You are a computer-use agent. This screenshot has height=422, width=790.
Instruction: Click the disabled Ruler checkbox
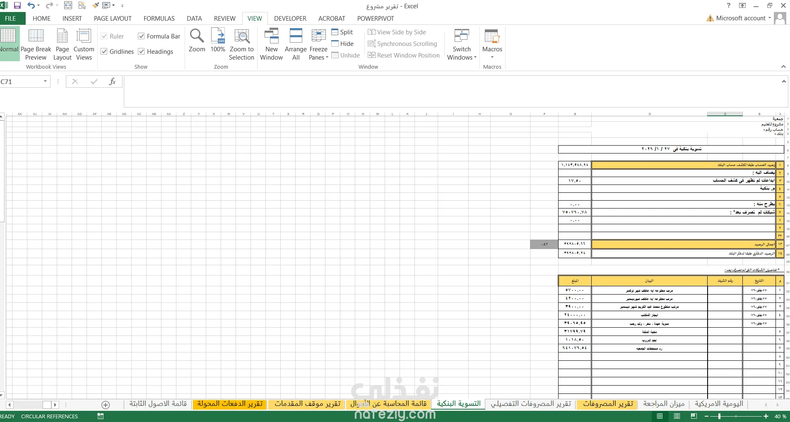(104, 36)
